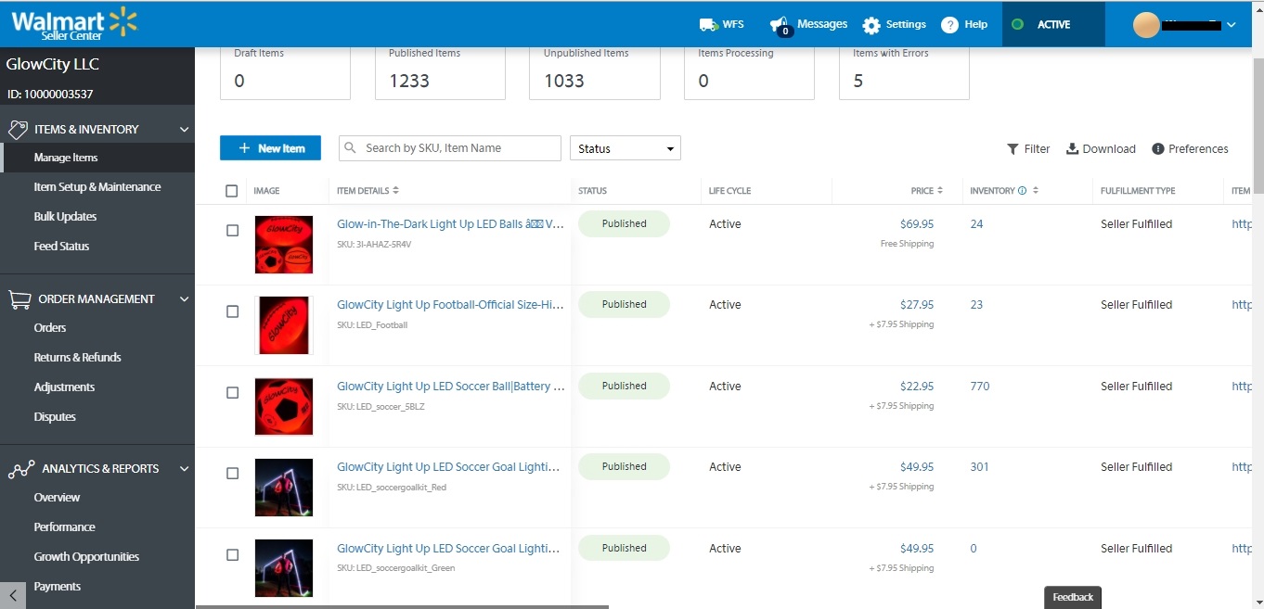The image size is (1264, 609).
Task: Collapse sidebar with left arrow icon
Action: point(12,596)
